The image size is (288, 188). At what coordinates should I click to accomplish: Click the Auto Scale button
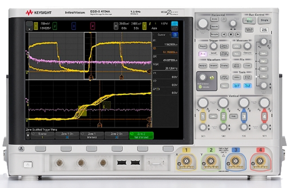(x=264, y=30)
